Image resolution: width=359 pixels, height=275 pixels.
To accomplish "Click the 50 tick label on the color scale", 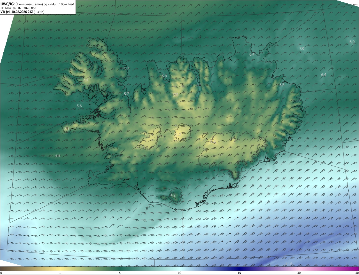I will point(357,273).
